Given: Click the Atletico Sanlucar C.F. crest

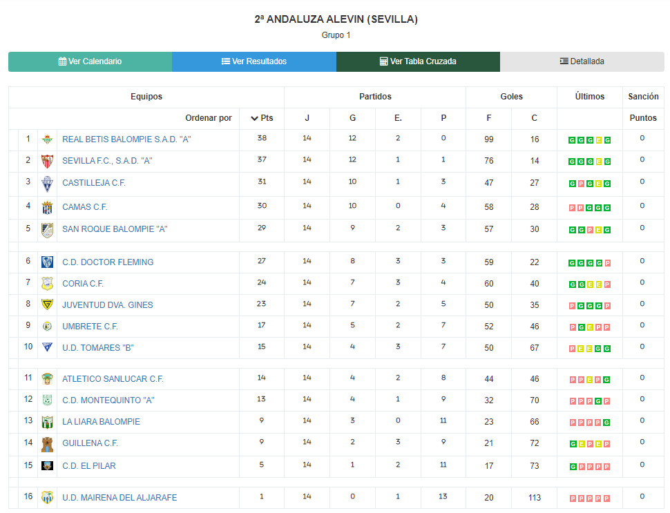Looking at the screenshot, I should point(47,378).
